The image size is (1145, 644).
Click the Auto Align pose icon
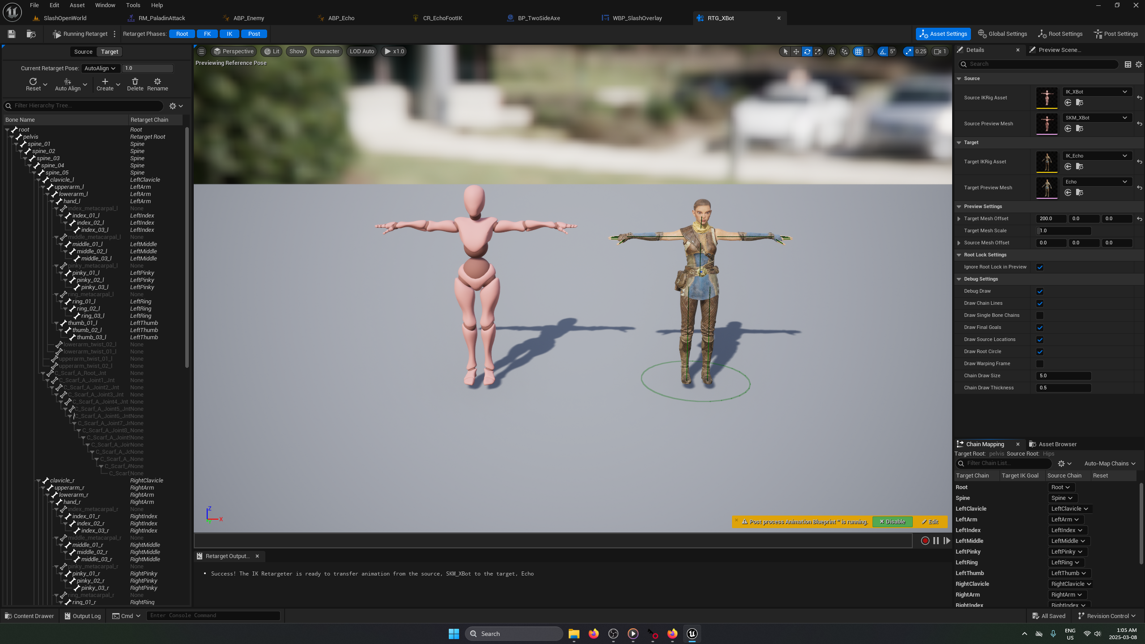[68, 82]
